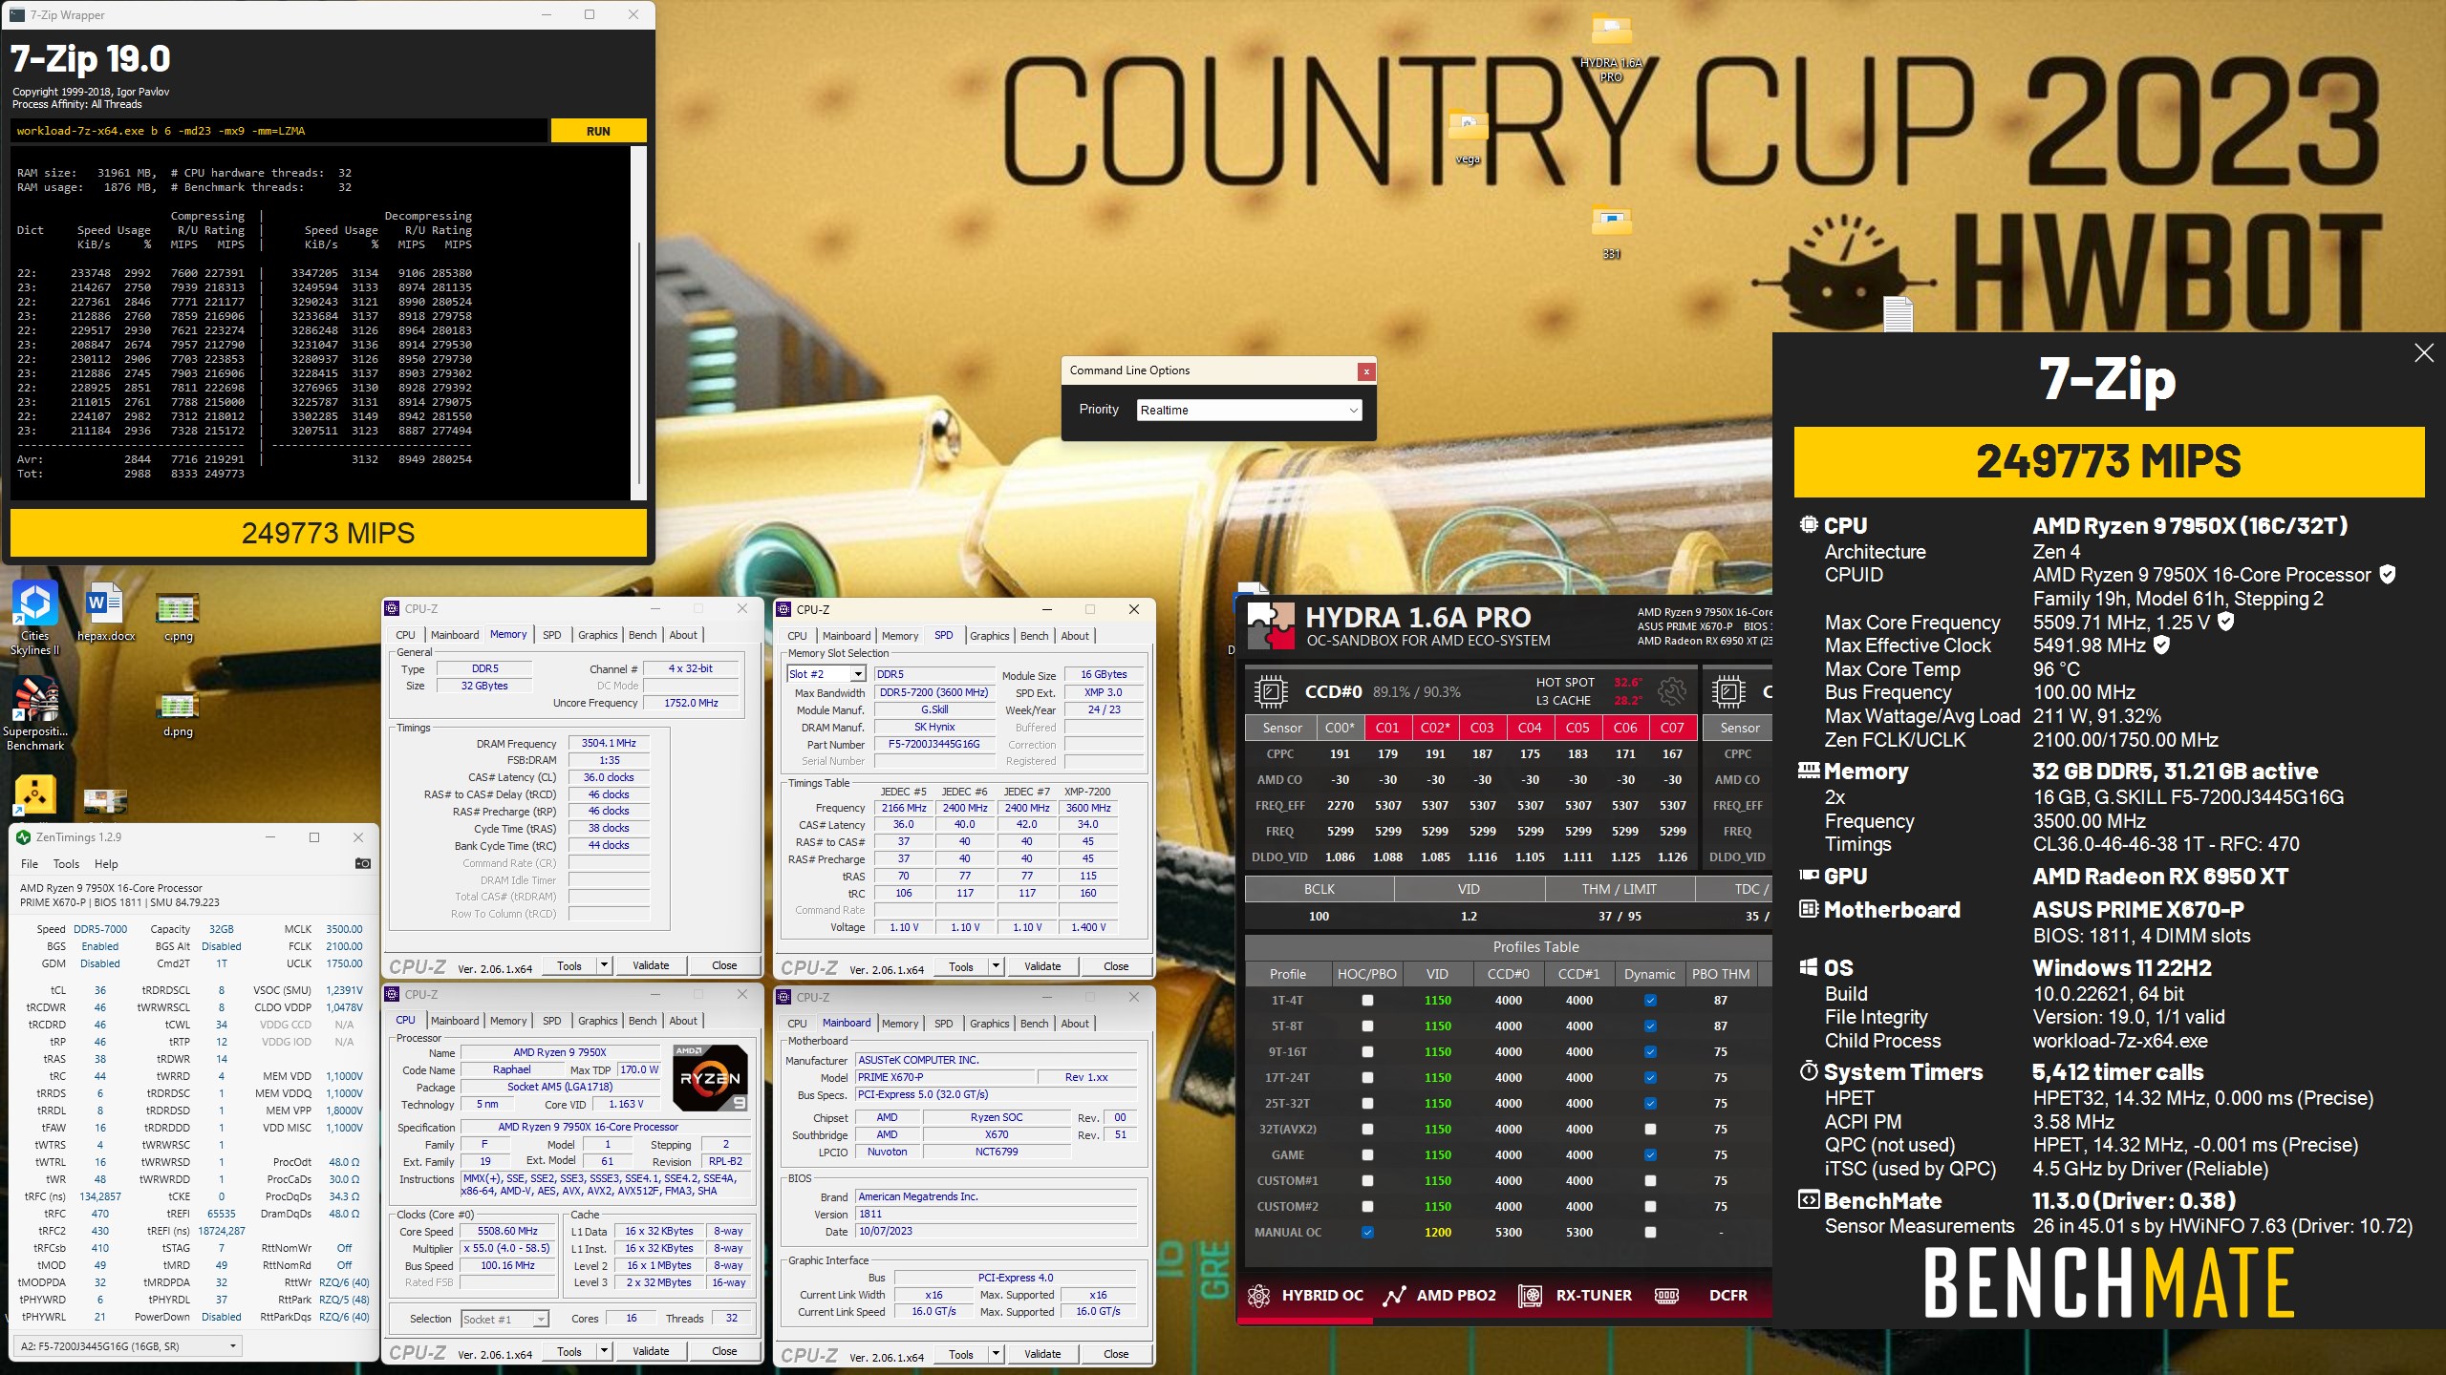Open the Priority Realtime dropdown
This screenshot has height=1375, width=2446.
[1249, 410]
